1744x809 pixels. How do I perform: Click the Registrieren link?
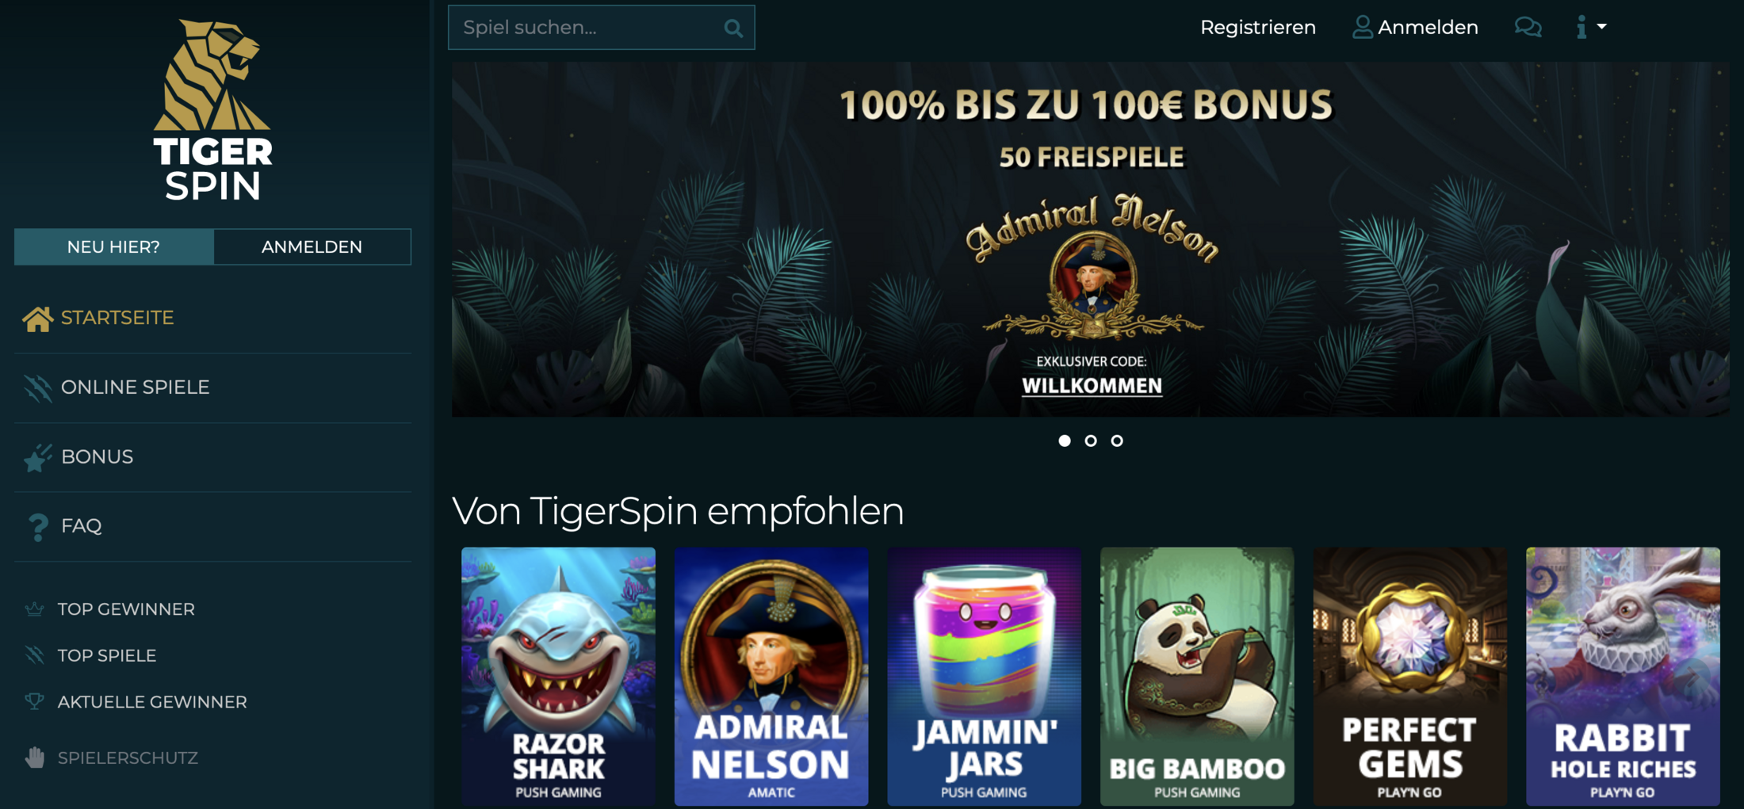click(x=1258, y=28)
